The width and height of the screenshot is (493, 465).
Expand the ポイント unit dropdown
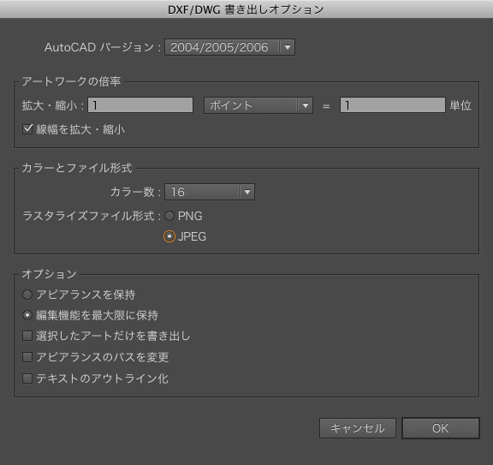click(258, 105)
